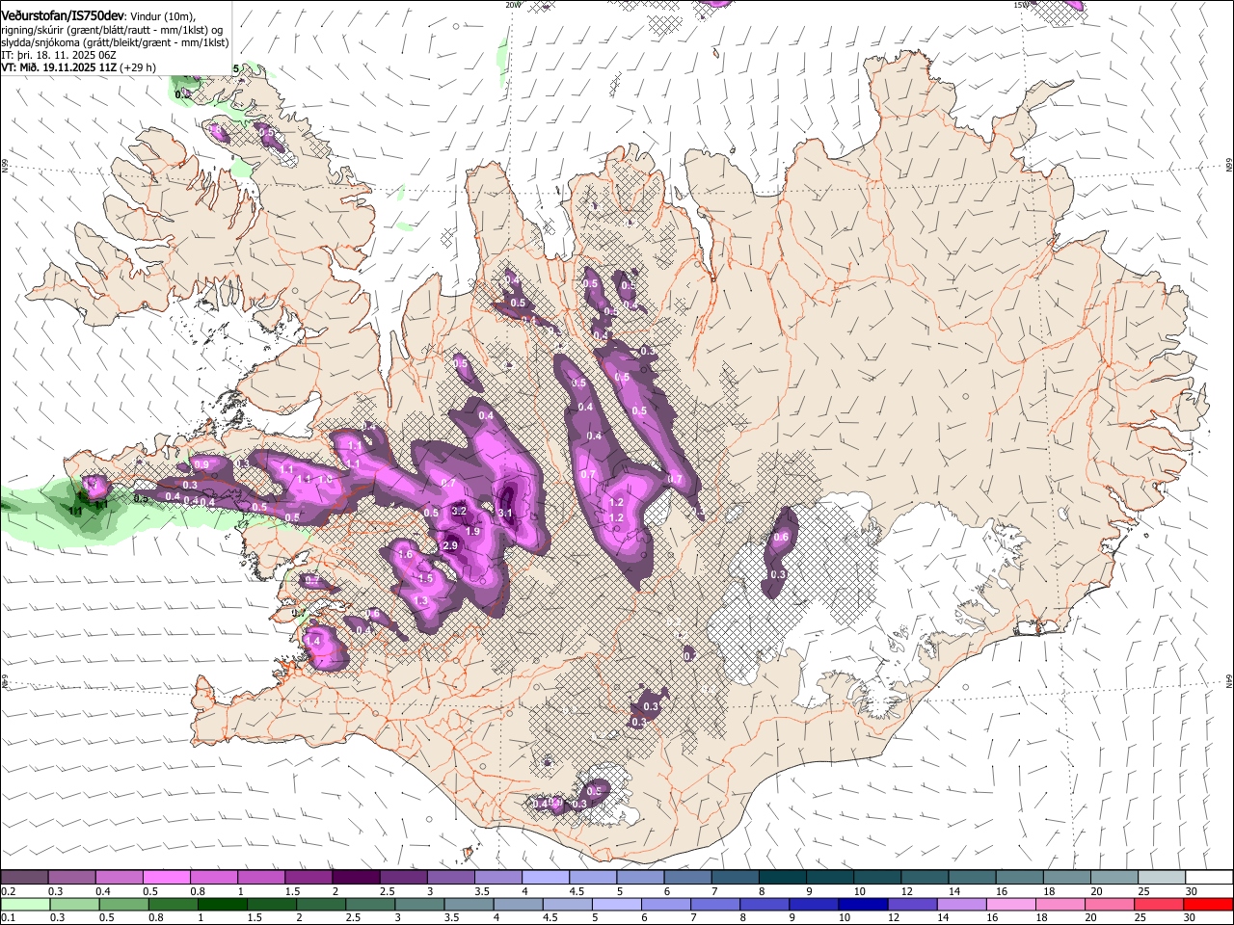
Task: Click the bottom legend swatch between 3 and 3.5
Action: click(418, 904)
